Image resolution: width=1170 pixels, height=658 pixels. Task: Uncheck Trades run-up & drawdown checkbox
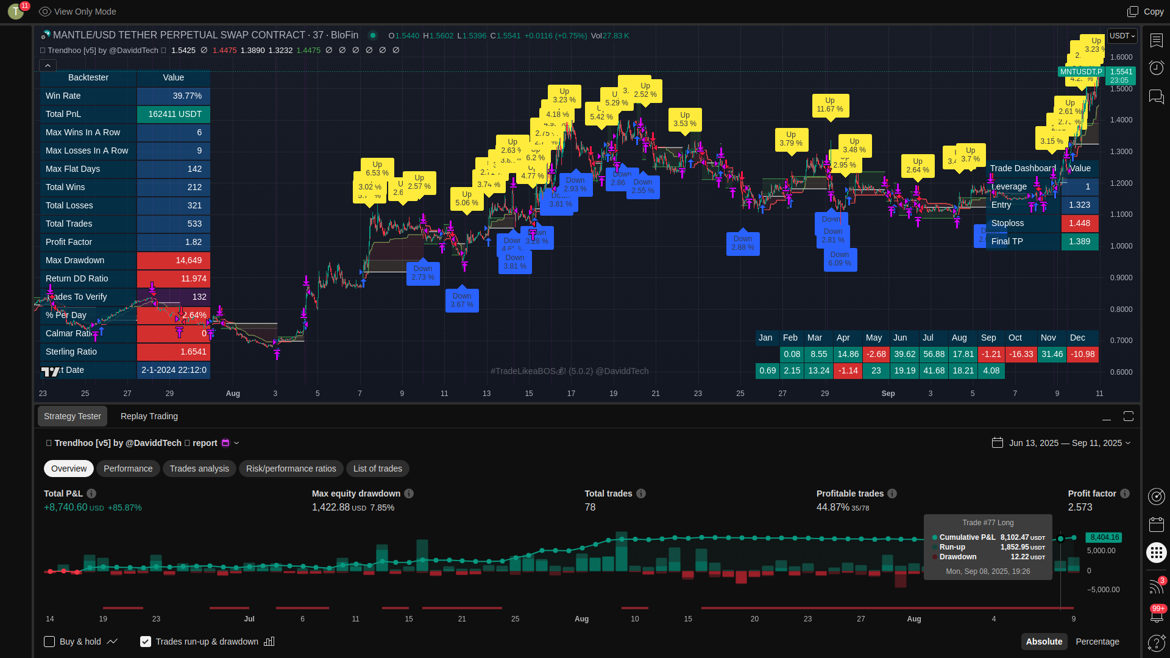pos(146,642)
